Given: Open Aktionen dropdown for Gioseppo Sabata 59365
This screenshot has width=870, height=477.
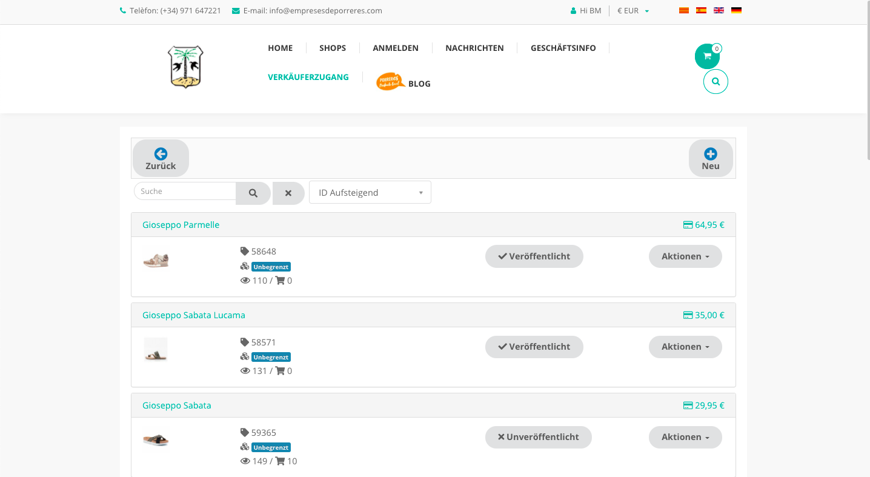Looking at the screenshot, I should click(x=685, y=437).
